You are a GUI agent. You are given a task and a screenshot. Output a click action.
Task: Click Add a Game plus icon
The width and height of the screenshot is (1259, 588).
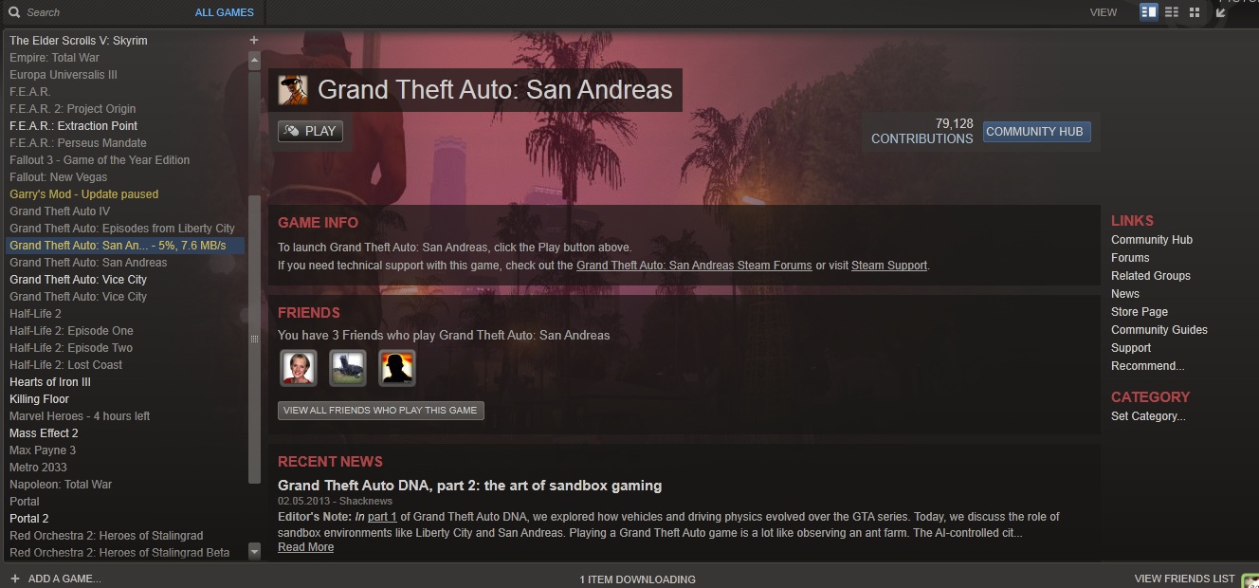click(x=14, y=579)
